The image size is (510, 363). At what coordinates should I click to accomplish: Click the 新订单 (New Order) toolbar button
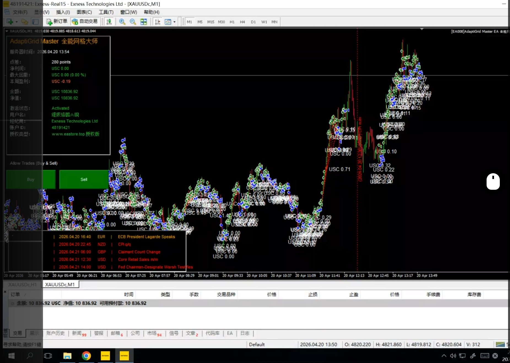(x=57, y=21)
